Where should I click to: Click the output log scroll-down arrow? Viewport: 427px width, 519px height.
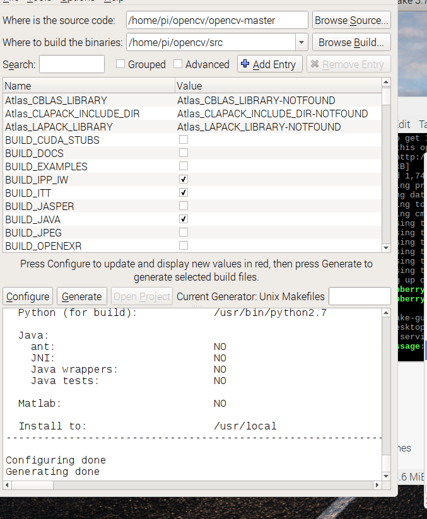[386, 476]
